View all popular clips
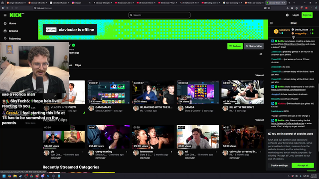Image resolution: width=319 pixels, height=179 pixels. (259, 120)
